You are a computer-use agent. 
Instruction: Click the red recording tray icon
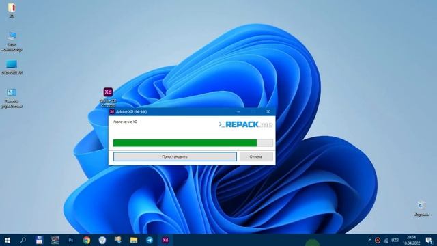coord(378,240)
